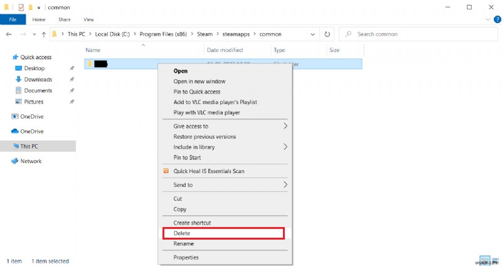Click This PC in the address breadcrumb
502x266 pixels.
pos(77,34)
